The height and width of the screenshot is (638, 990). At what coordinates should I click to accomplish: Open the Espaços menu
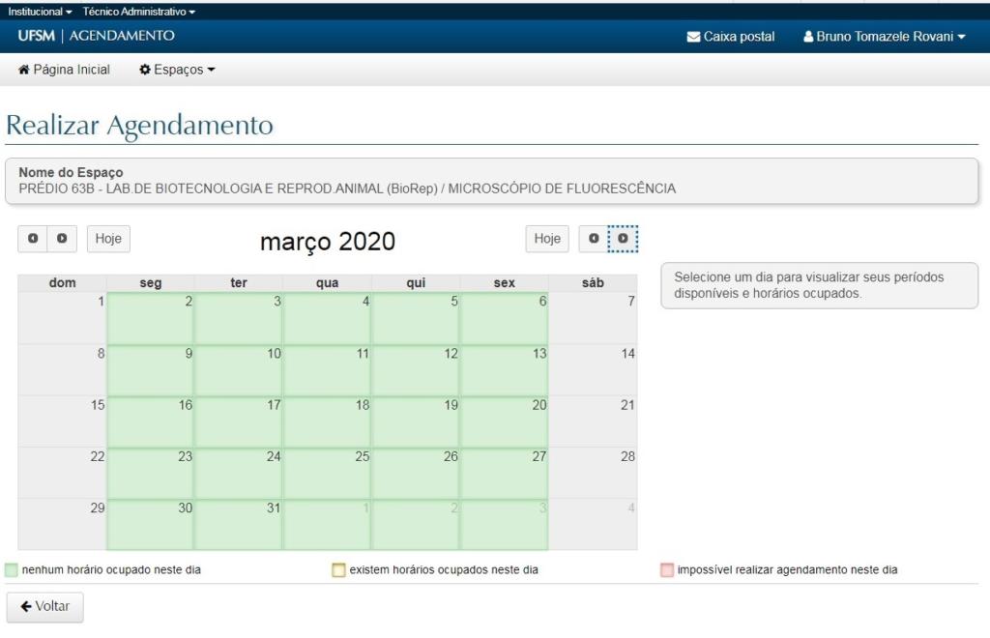[x=178, y=70]
